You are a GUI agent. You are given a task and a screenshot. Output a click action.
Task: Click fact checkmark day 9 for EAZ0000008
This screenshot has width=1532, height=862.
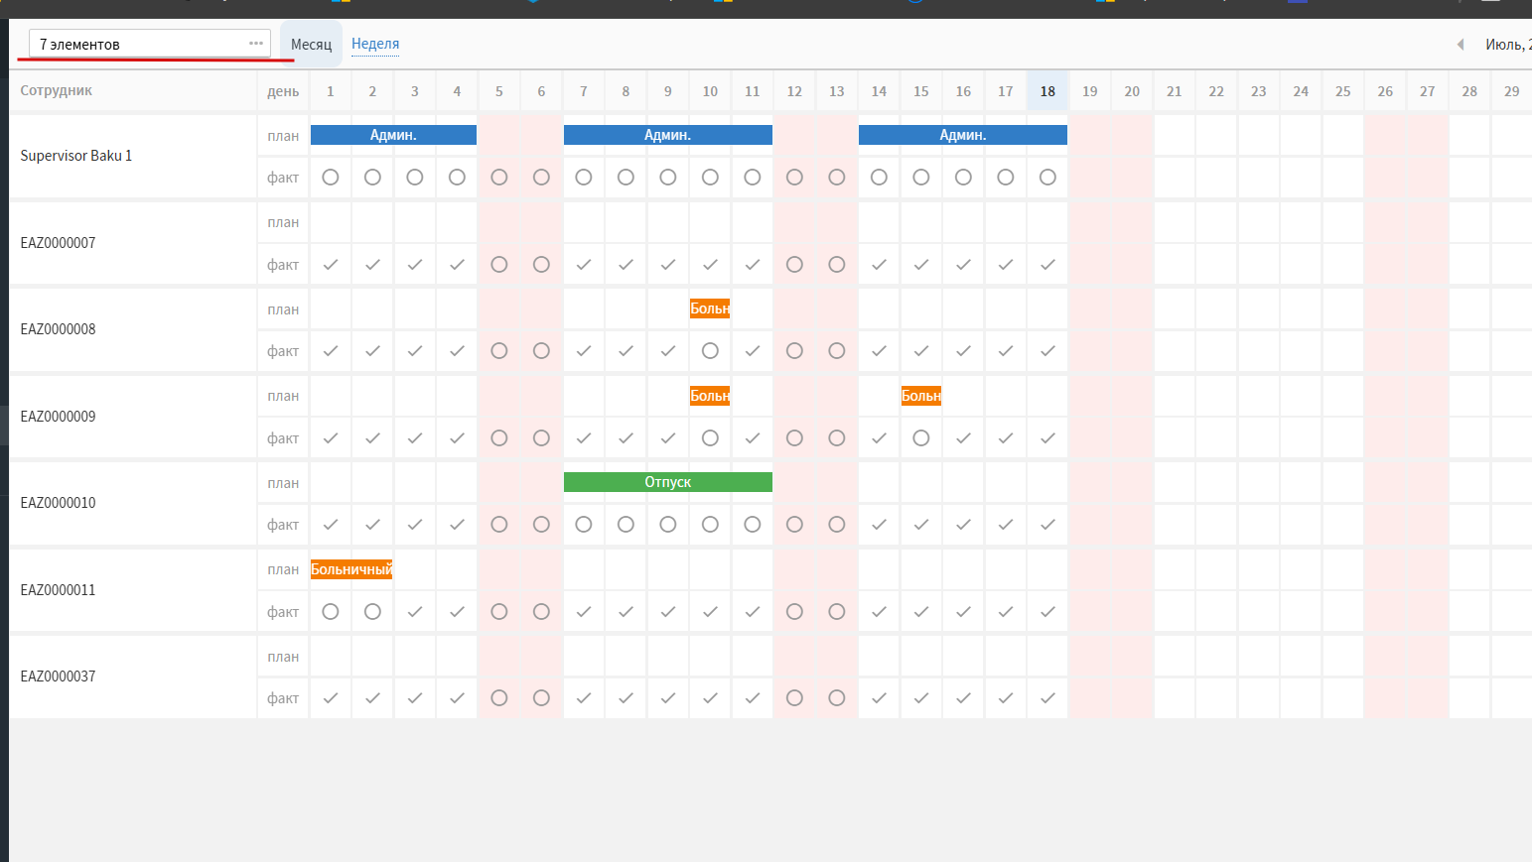pyautogui.click(x=668, y=351)
